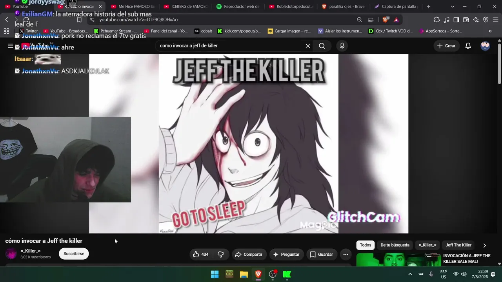Start voice search with the microphone
Screen dimensions: 502x282
342,46
